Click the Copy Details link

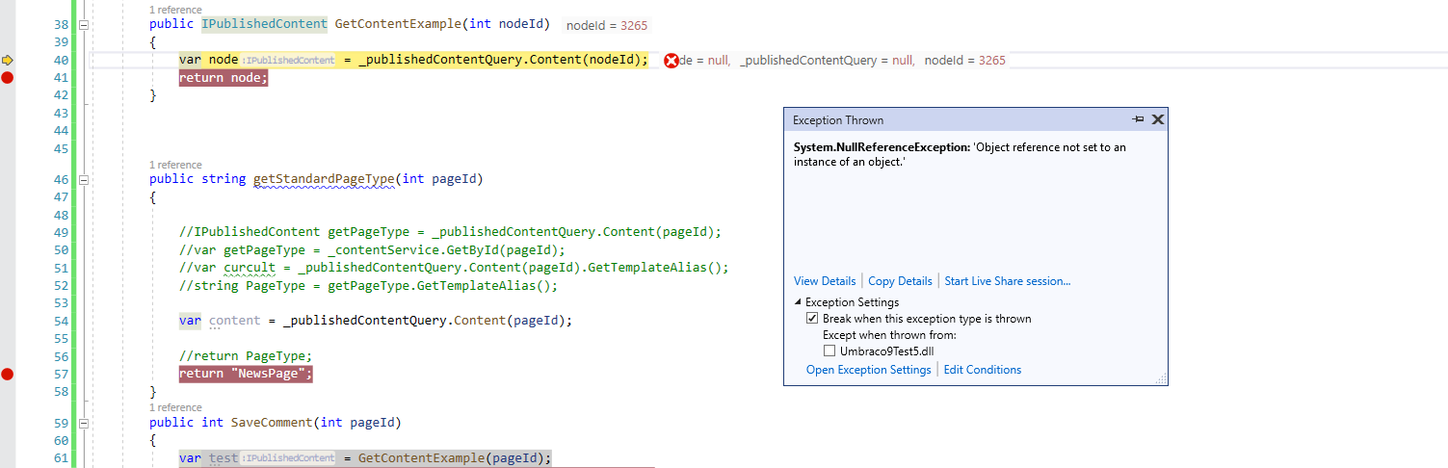point(900,281)
